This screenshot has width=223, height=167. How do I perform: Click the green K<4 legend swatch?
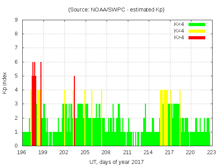tap(197, 24)
